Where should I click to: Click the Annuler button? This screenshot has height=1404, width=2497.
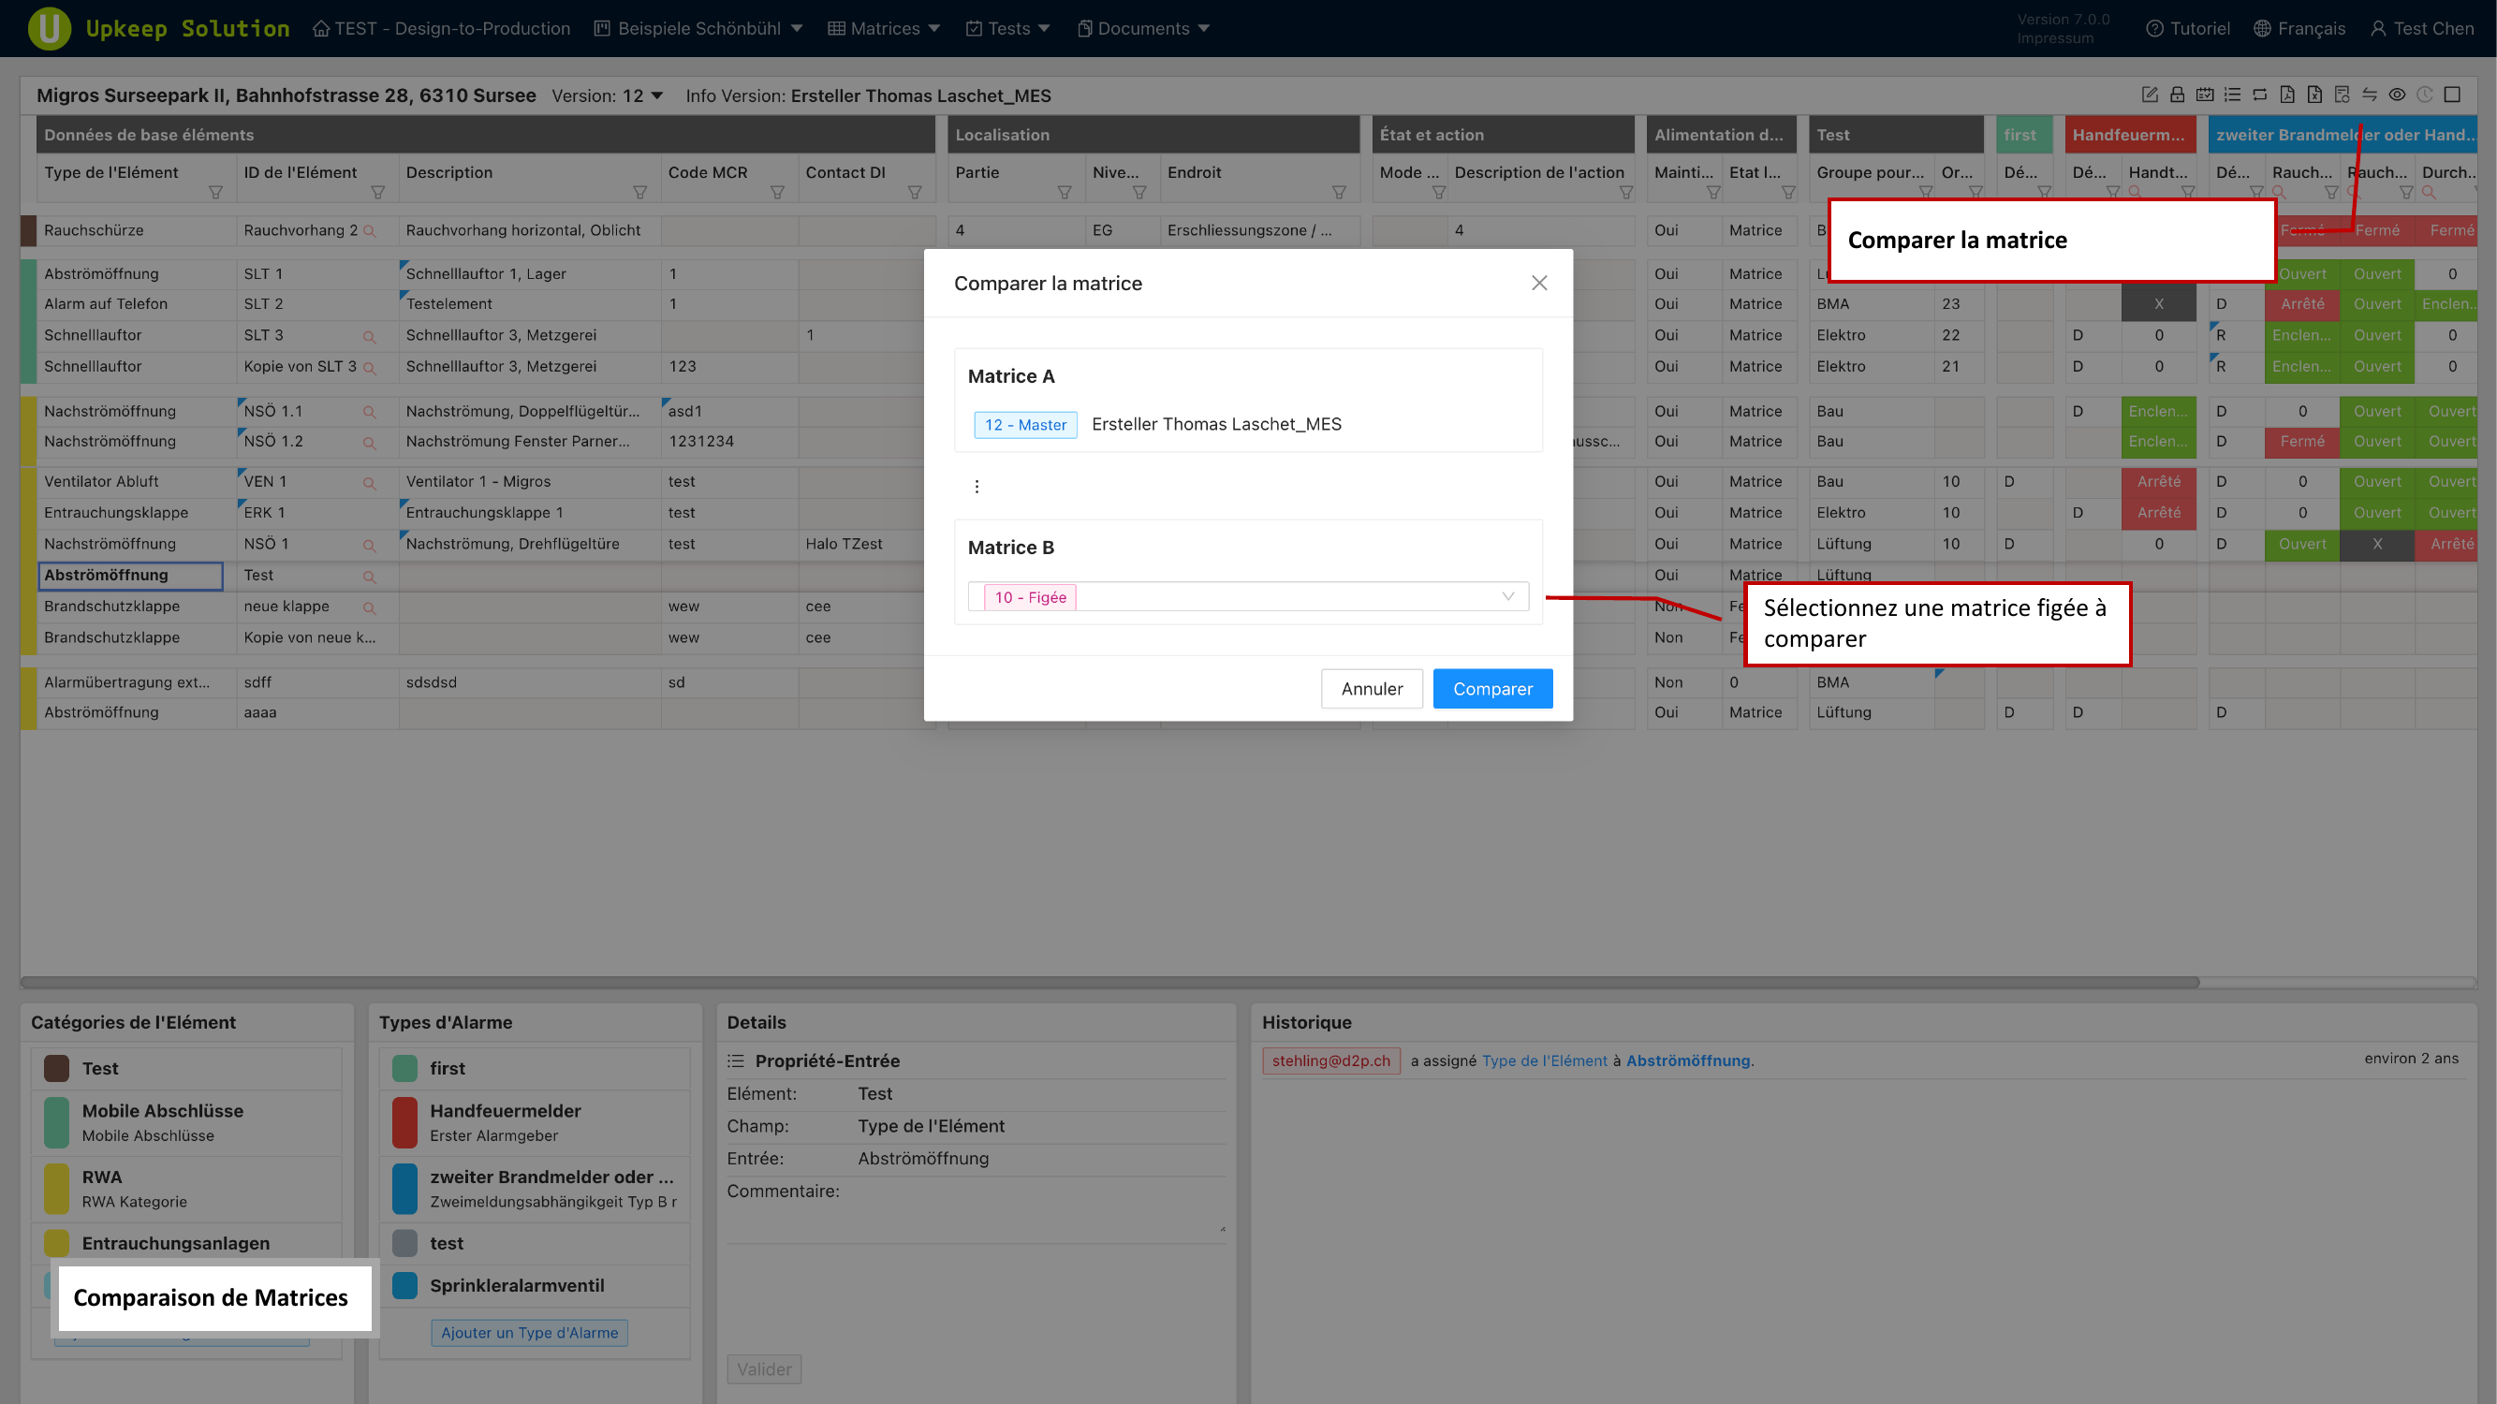[x=1371, y=689]
